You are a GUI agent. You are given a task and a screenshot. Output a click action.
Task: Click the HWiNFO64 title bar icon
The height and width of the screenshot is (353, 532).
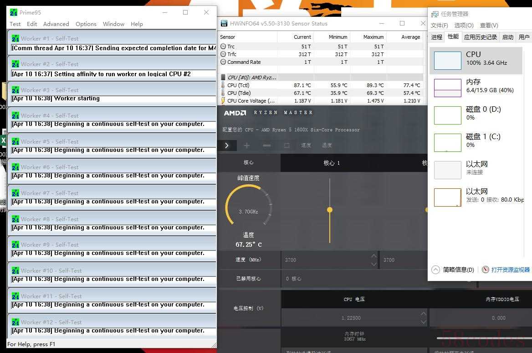coord(224,23)
